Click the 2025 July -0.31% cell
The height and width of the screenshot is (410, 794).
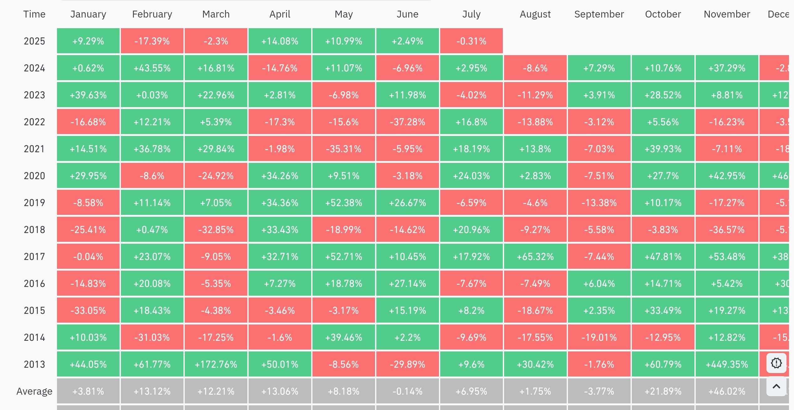(472, 41)
